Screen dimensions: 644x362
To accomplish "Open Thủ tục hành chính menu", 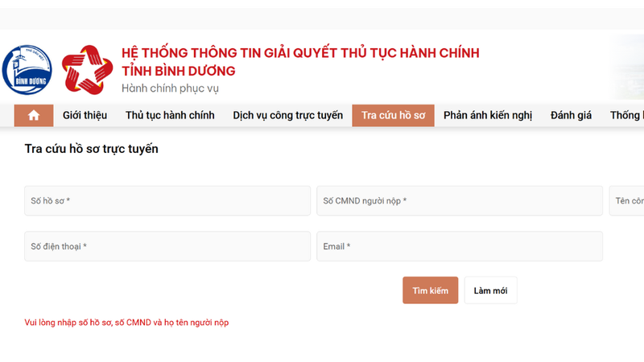I will 170,115.
